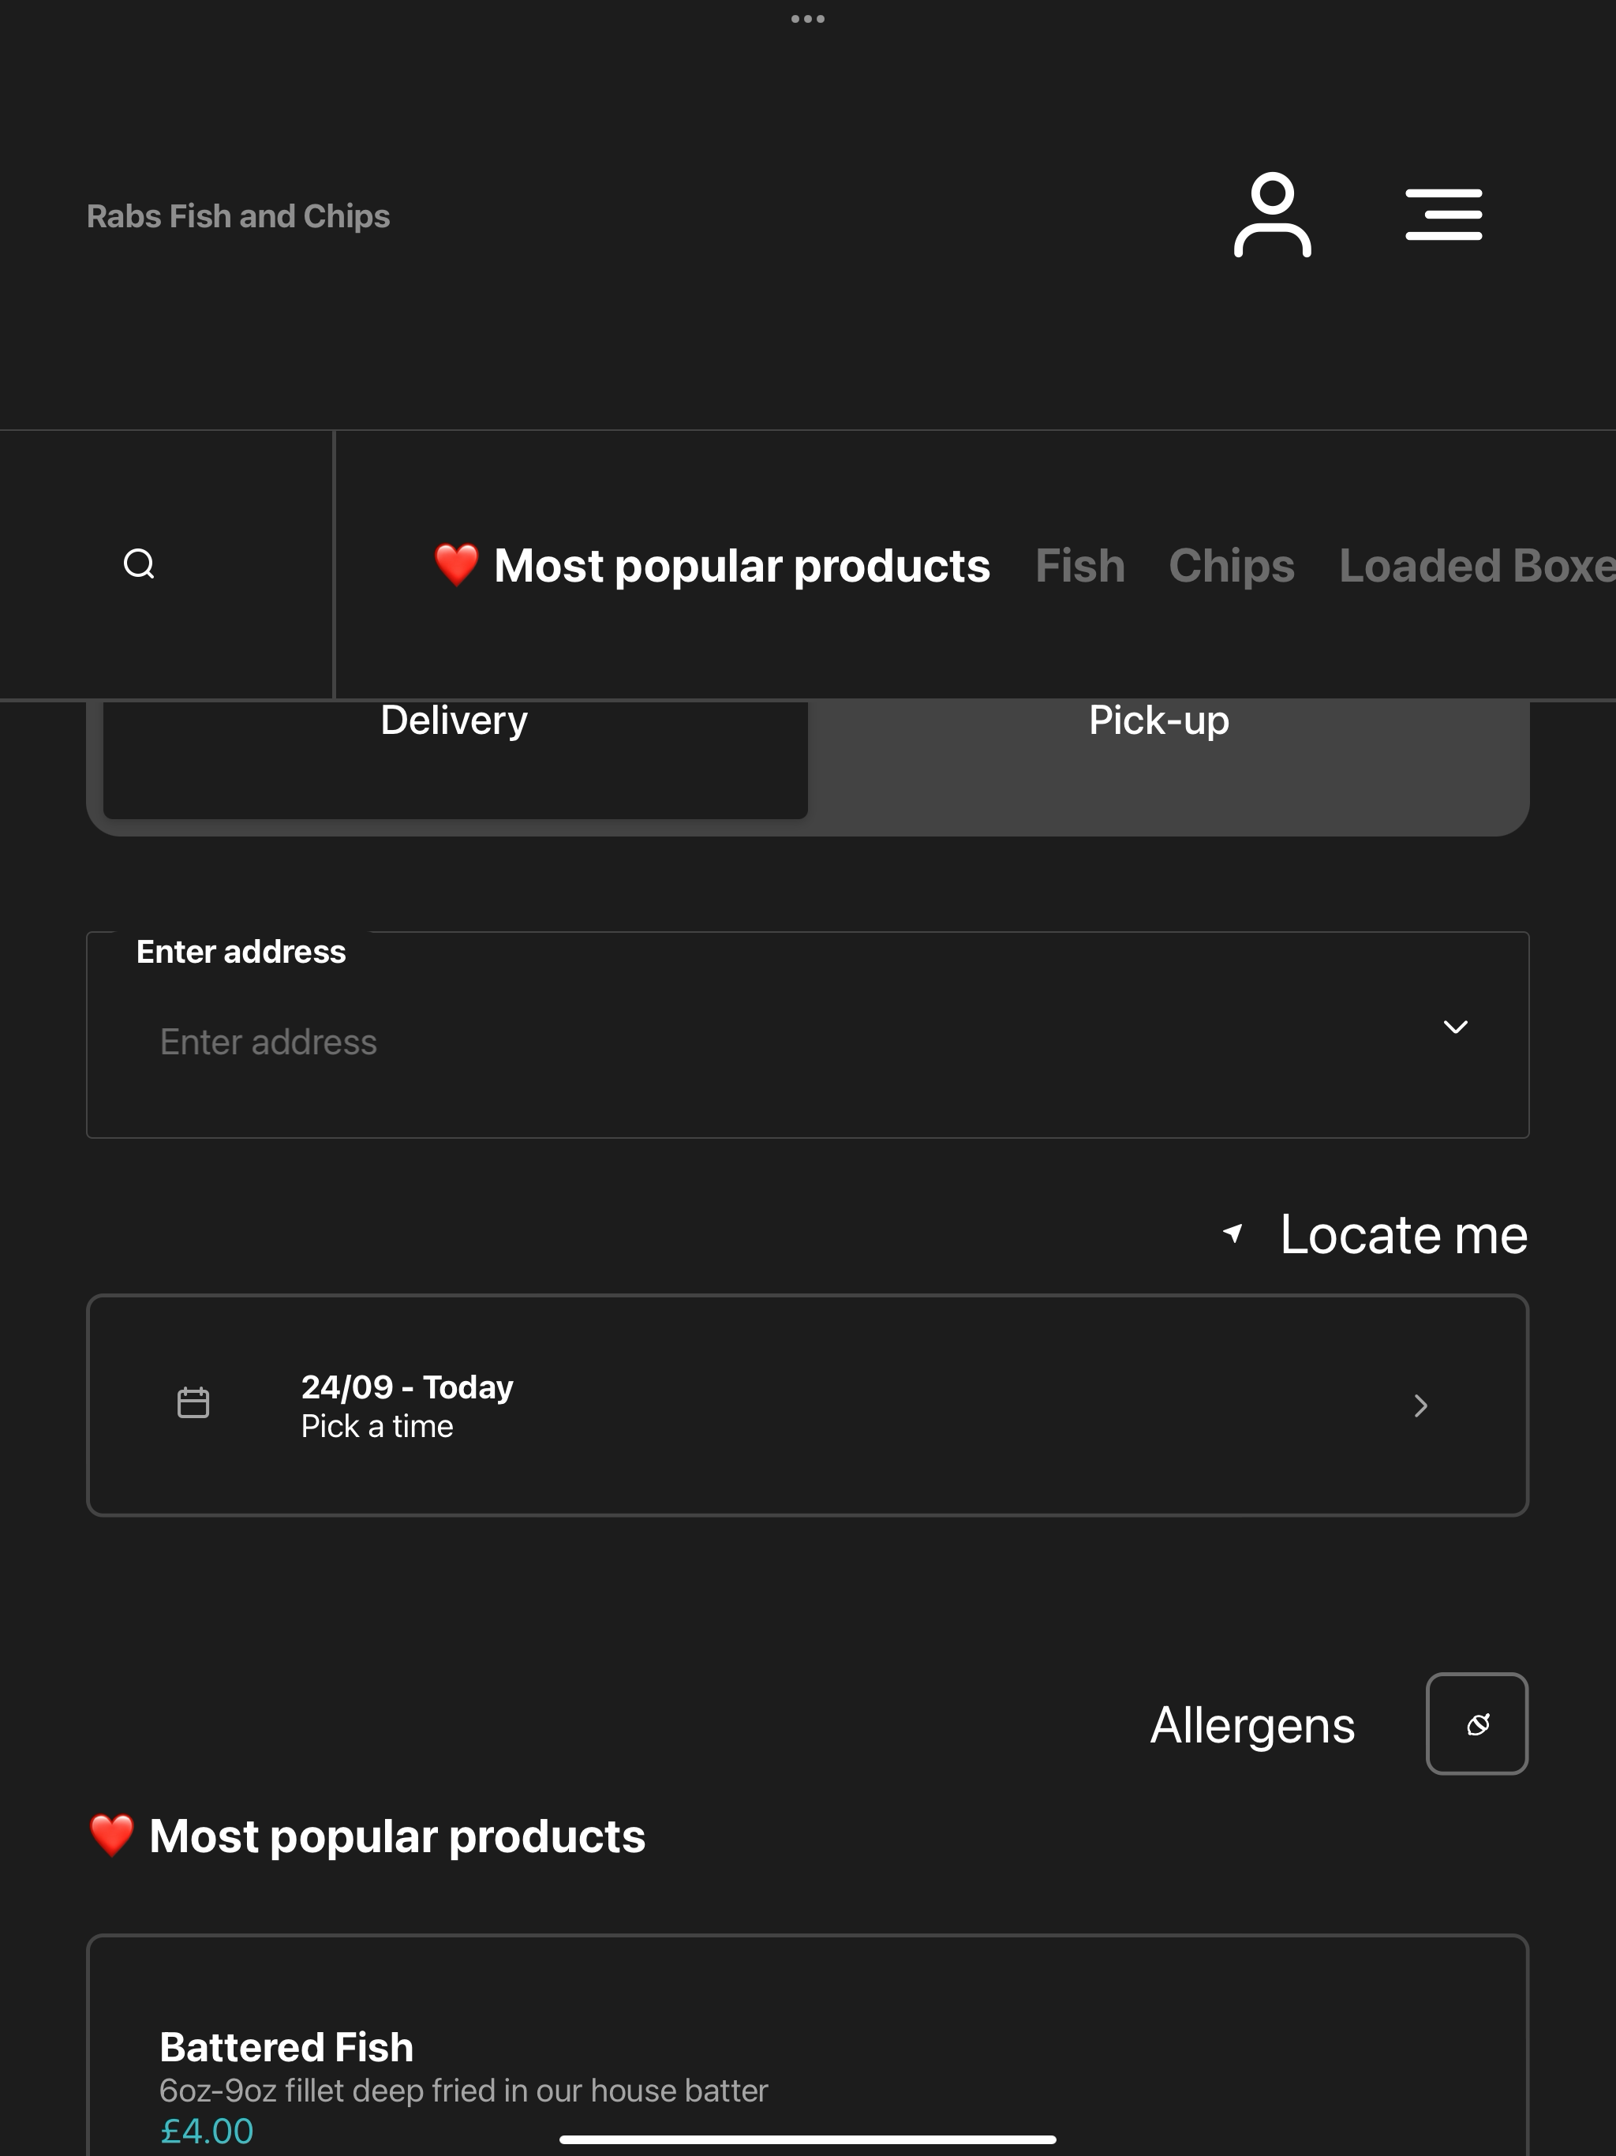Image resolution: width=1616 pixels, height=2156 pixels.
Task: Tap the red heart emoji in category bar
Action: click(456, 565)
